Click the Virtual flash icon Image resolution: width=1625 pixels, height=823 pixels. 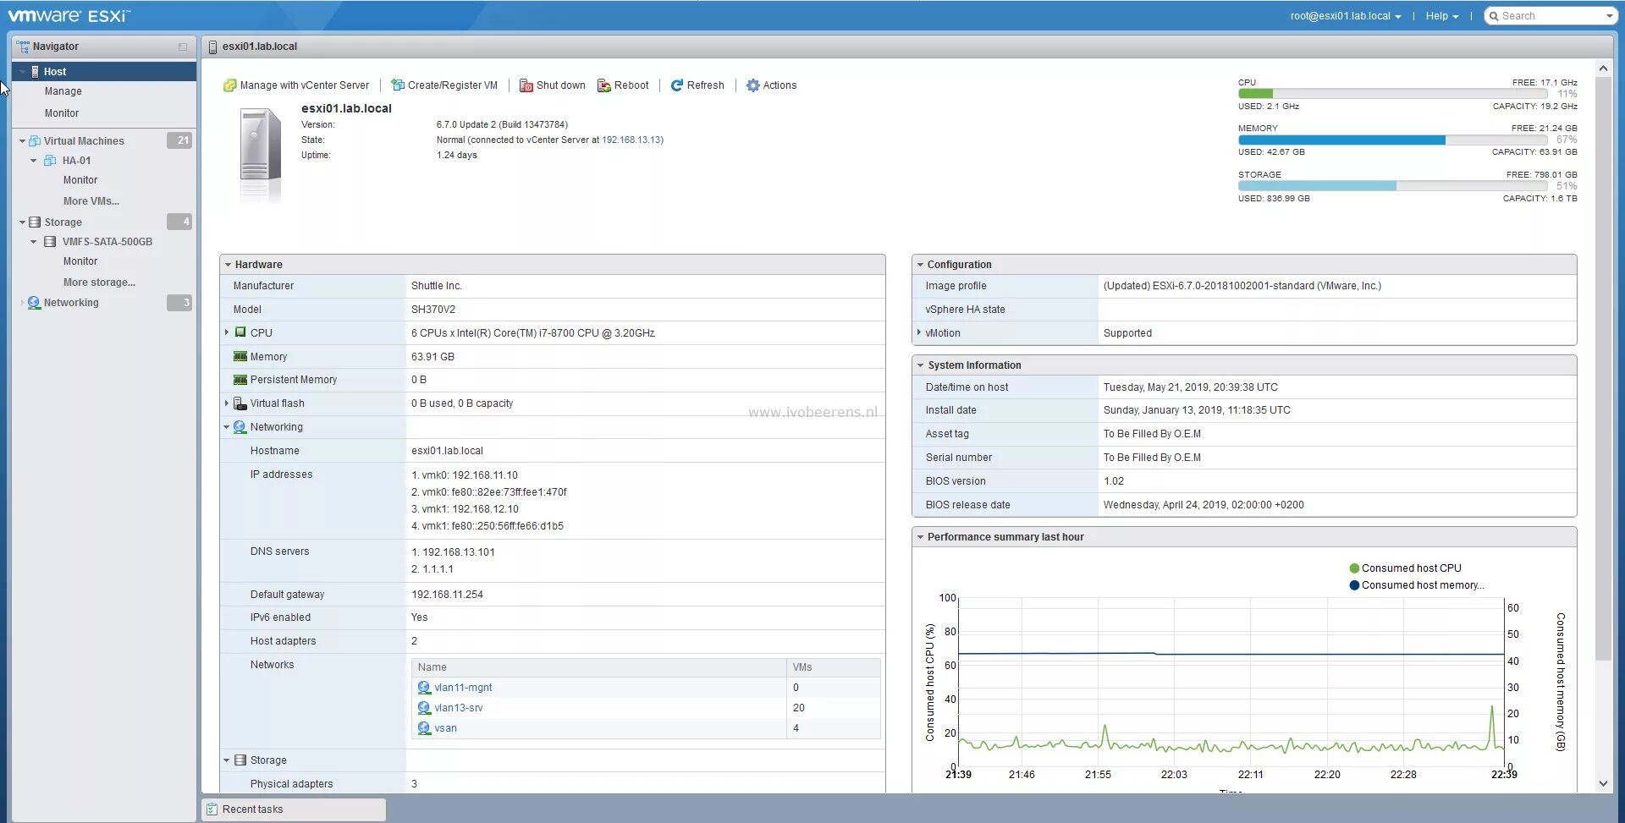pos(240,403)
